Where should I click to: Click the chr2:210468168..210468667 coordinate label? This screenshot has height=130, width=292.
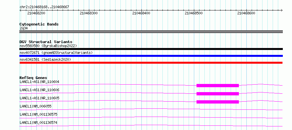click(44, 7)
